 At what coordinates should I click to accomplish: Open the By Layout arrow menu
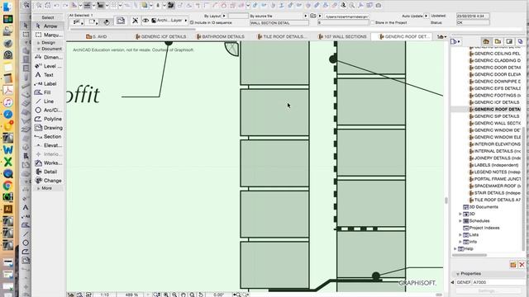(224, 16)
